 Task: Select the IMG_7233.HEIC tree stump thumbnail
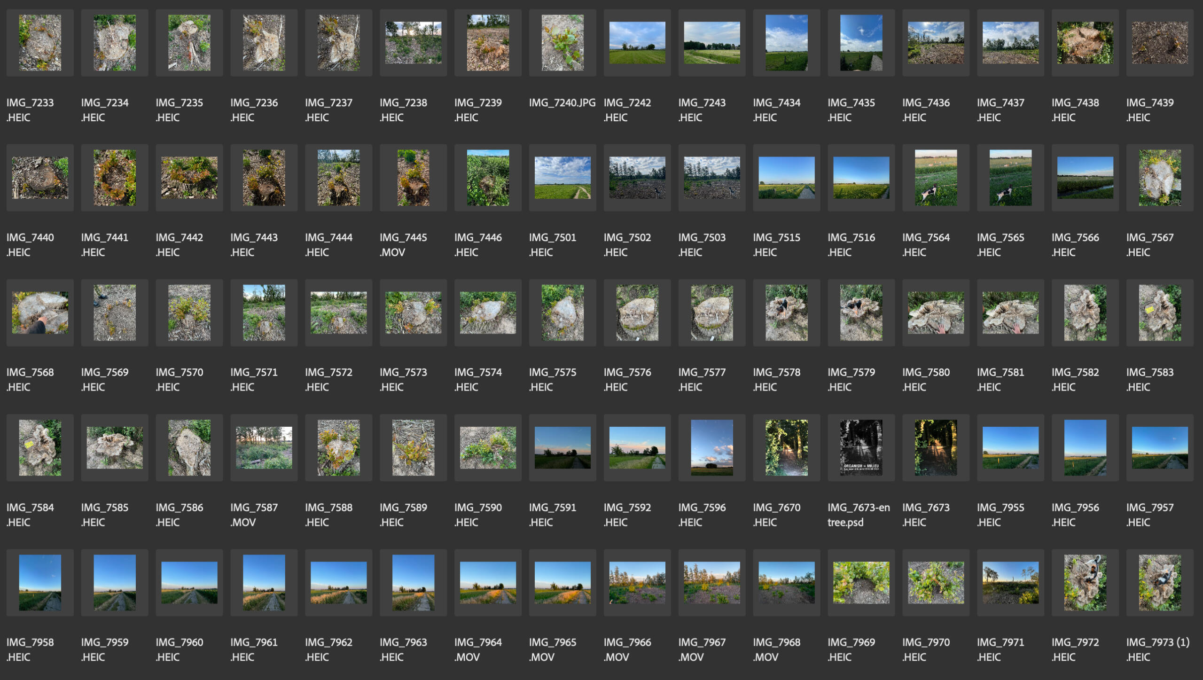40,43
